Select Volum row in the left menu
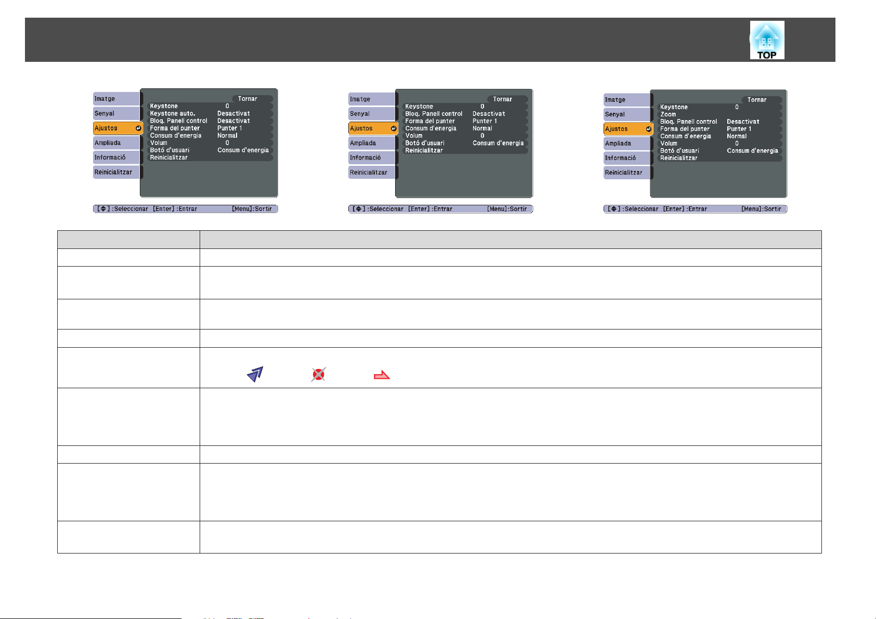This screenshot has width=876, height=619. click(210, 143)
